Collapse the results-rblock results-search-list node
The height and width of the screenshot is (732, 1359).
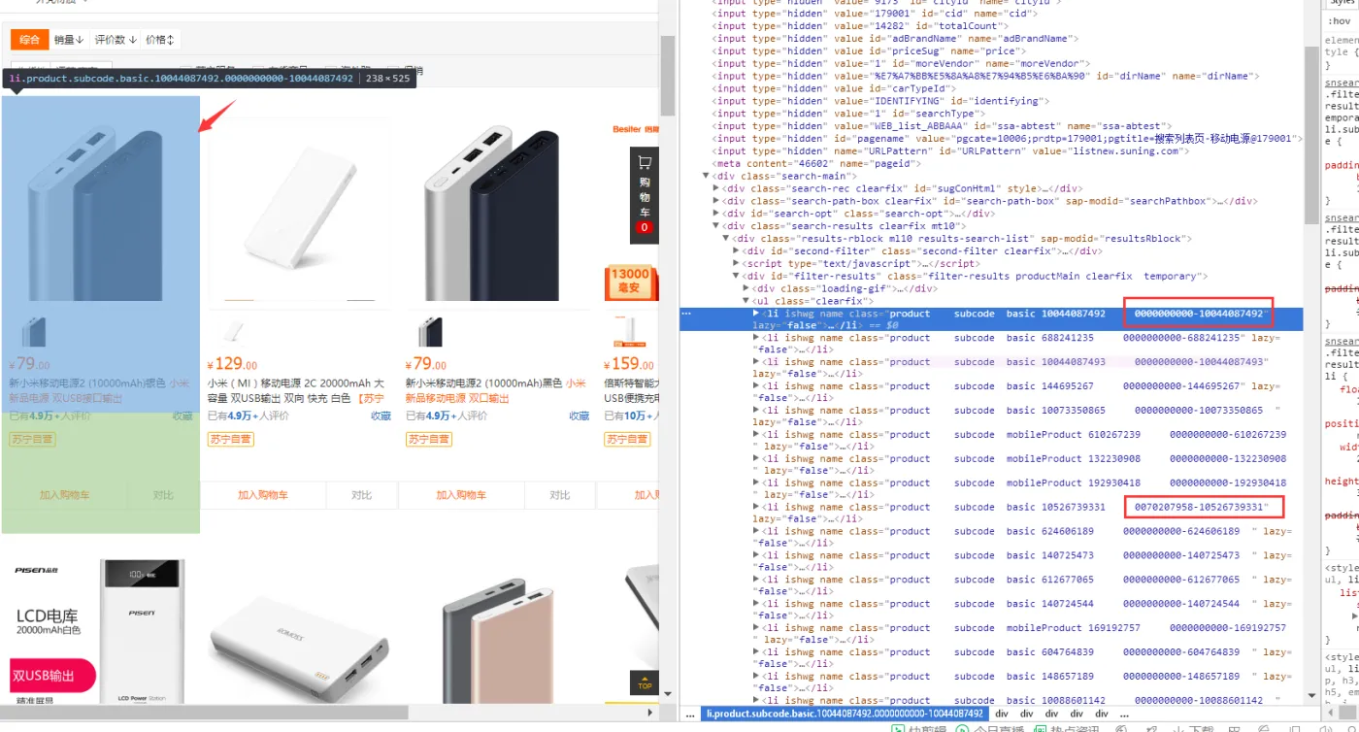pos(726,239)
